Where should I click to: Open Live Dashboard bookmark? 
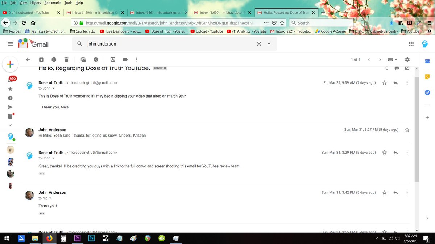120,31
